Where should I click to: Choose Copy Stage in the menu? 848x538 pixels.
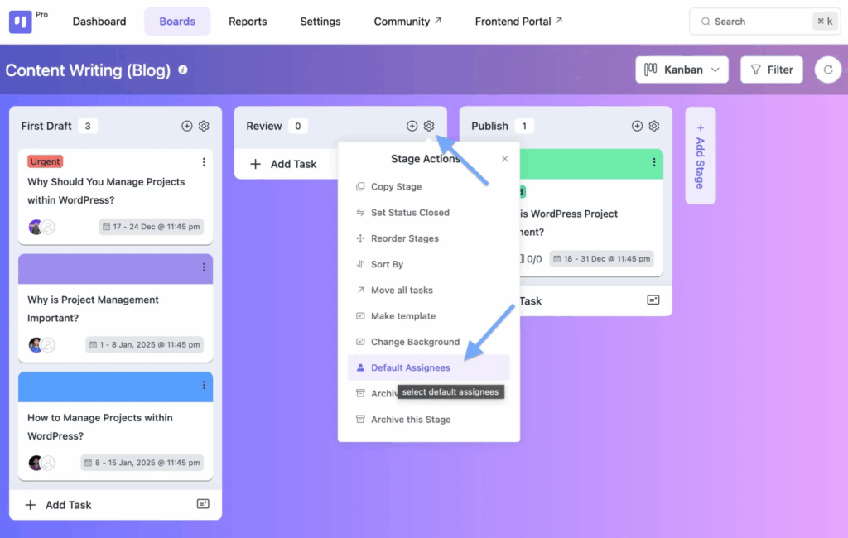click(396, 187)
